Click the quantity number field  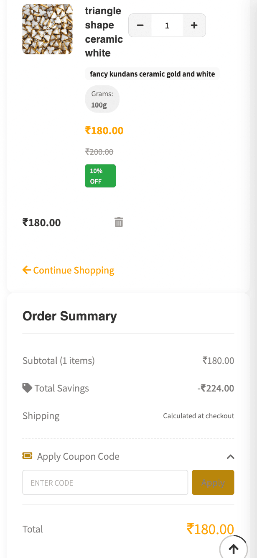click(167, 26)
